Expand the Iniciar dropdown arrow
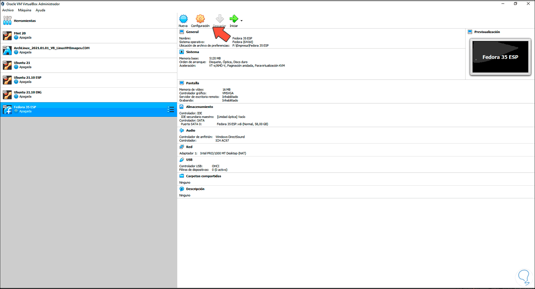 tap(241, 20)
